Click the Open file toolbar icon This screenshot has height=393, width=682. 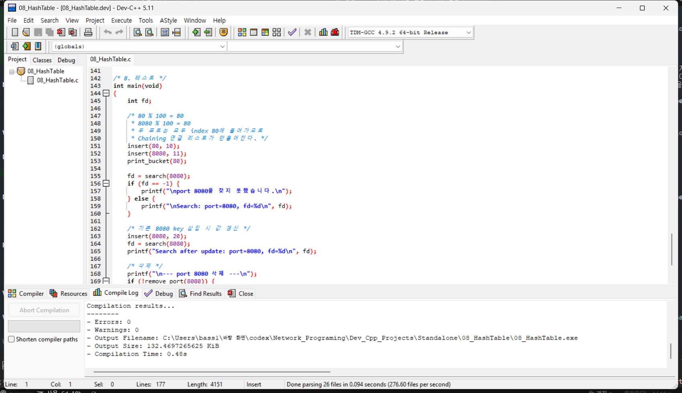(26, 32)
